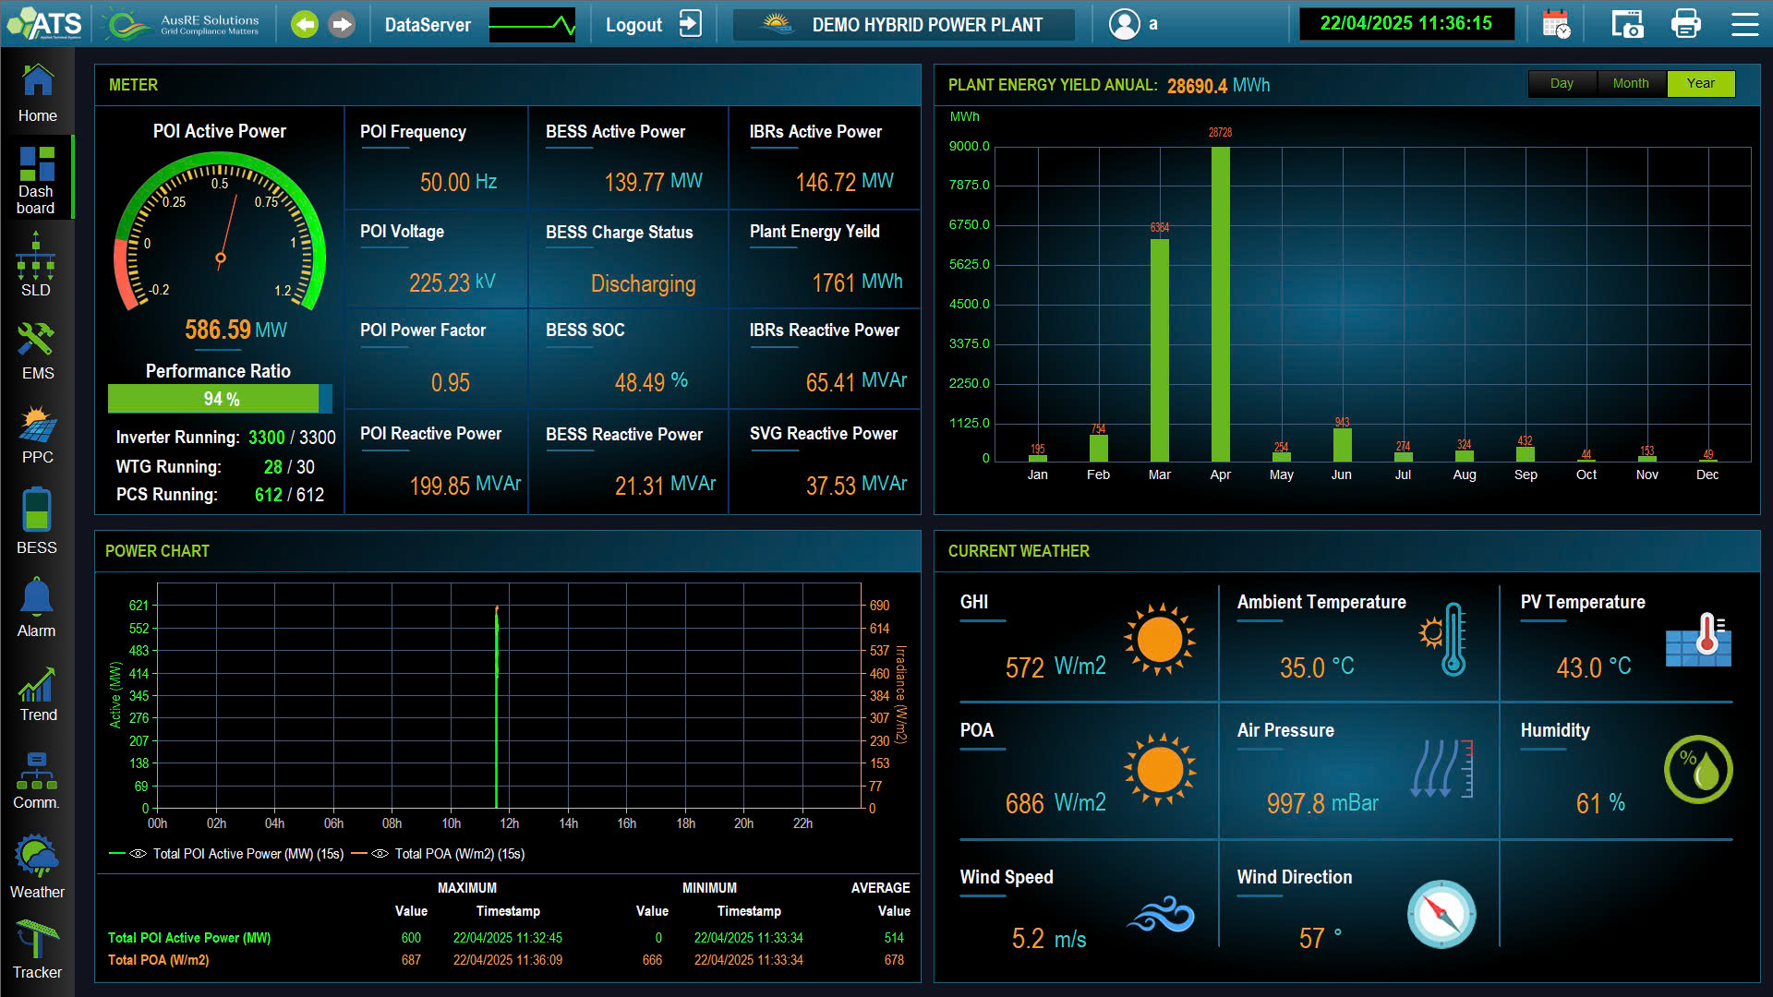The image size is (1773, 997).
Task: Click the WTG Running 28 / 30 count
Action: (289, 467)
